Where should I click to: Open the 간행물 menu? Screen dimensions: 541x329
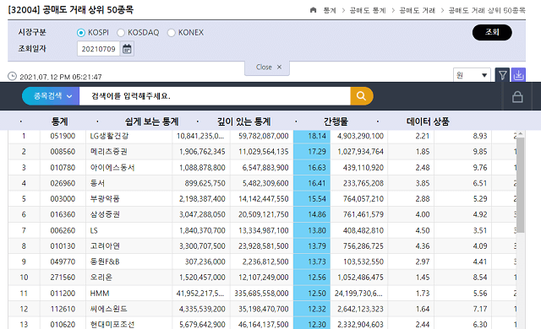(336, 121)
